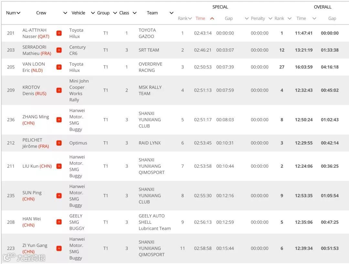Screen dimensions: 349x264
Task: Expand details for HAN Wei row
Action: coord(59,222)
